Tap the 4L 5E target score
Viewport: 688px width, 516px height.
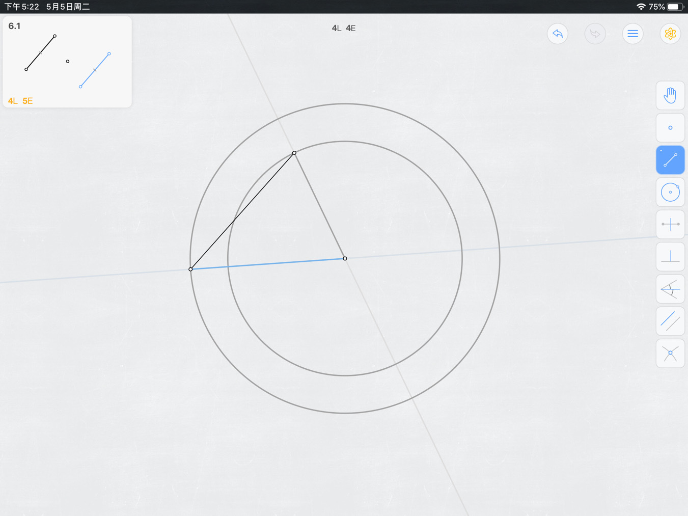point(20,101)
